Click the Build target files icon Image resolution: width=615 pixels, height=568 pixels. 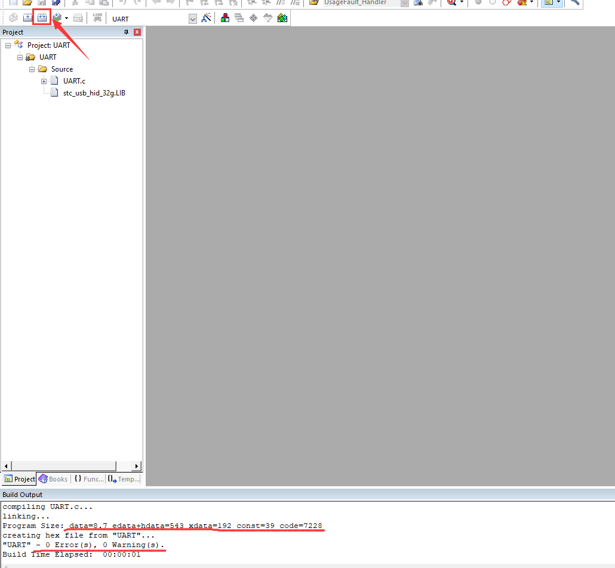pos(27,18)
